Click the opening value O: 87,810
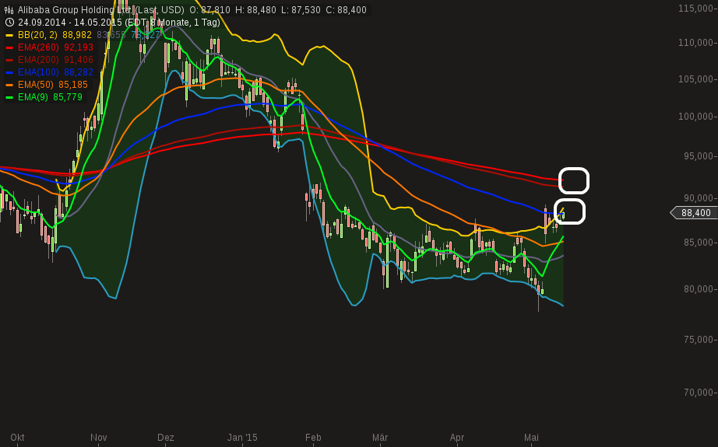 tap(209, 9)
